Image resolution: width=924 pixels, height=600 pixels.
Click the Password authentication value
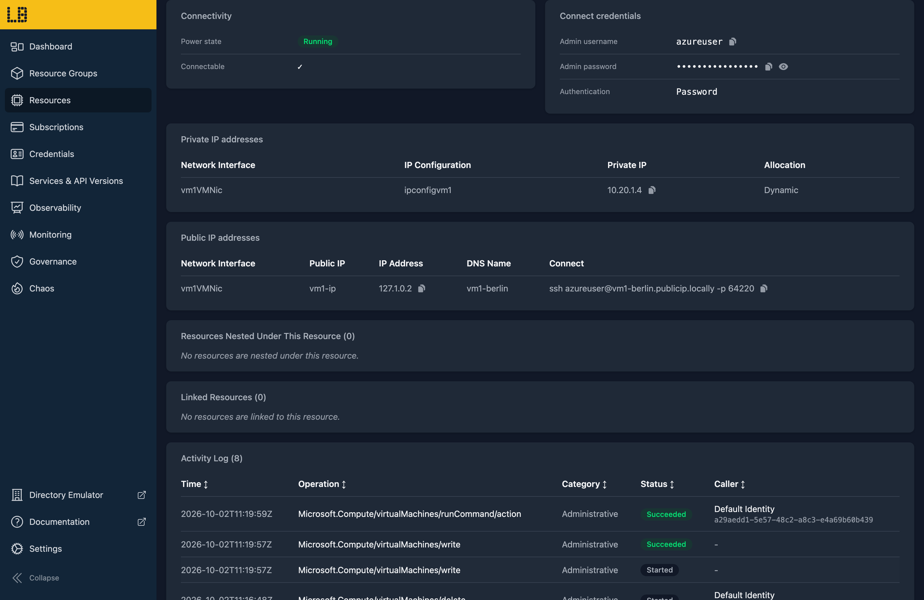click(696, 92)
